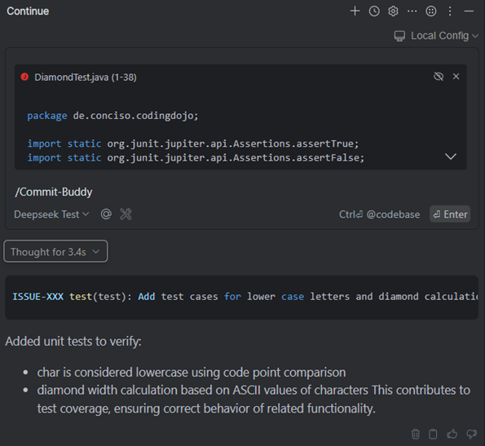
Task: Minimize the Continue panel
Action: tap(469, 11)
